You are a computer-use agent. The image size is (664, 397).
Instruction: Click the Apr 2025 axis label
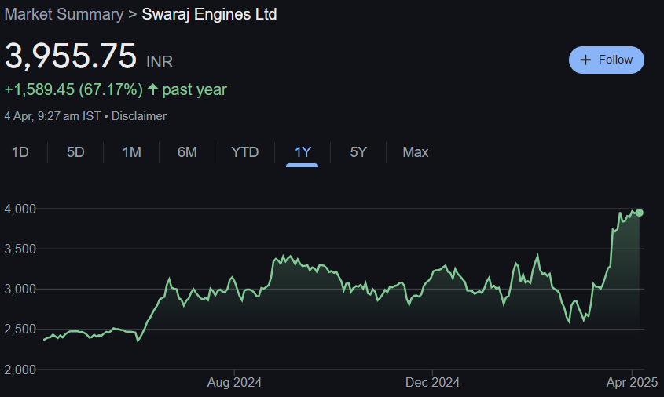click(631, 383)
